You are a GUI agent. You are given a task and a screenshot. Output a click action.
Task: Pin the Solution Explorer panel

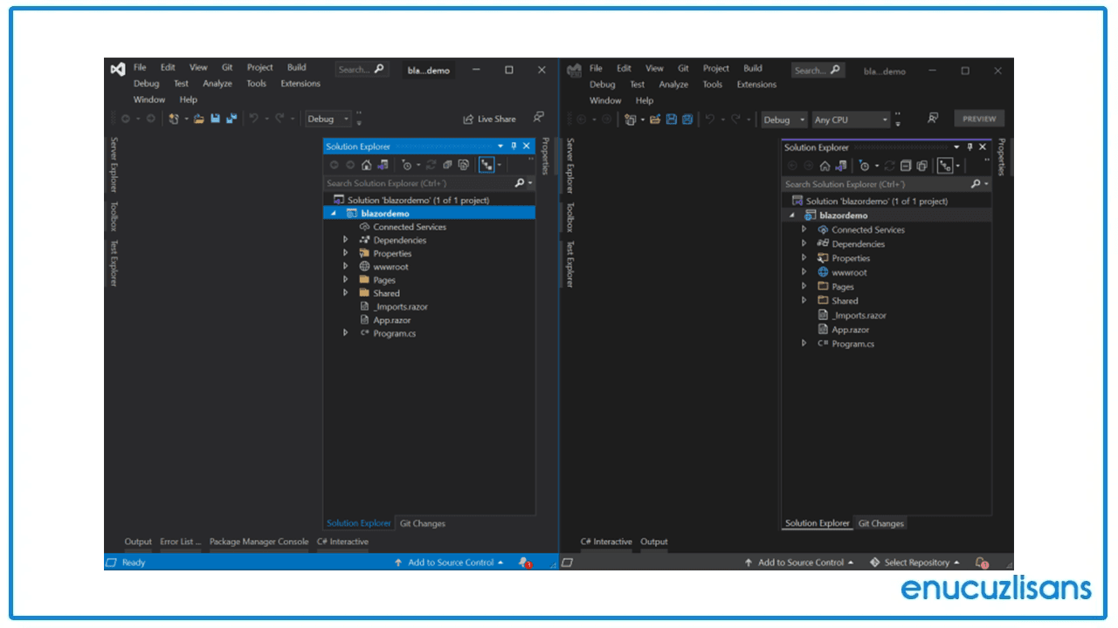point(514,146)
